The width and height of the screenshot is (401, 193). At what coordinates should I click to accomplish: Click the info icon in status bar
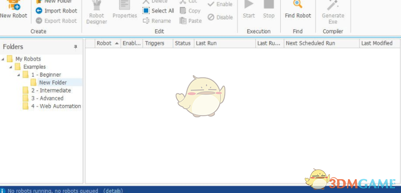3,191
